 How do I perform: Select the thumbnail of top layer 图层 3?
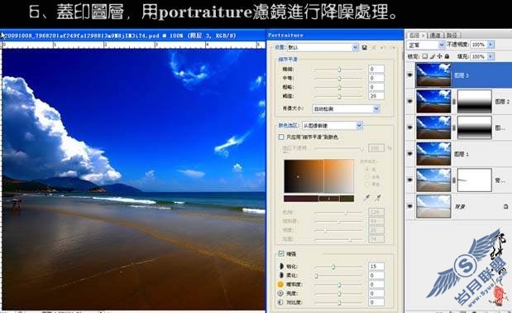pos(433,75)
